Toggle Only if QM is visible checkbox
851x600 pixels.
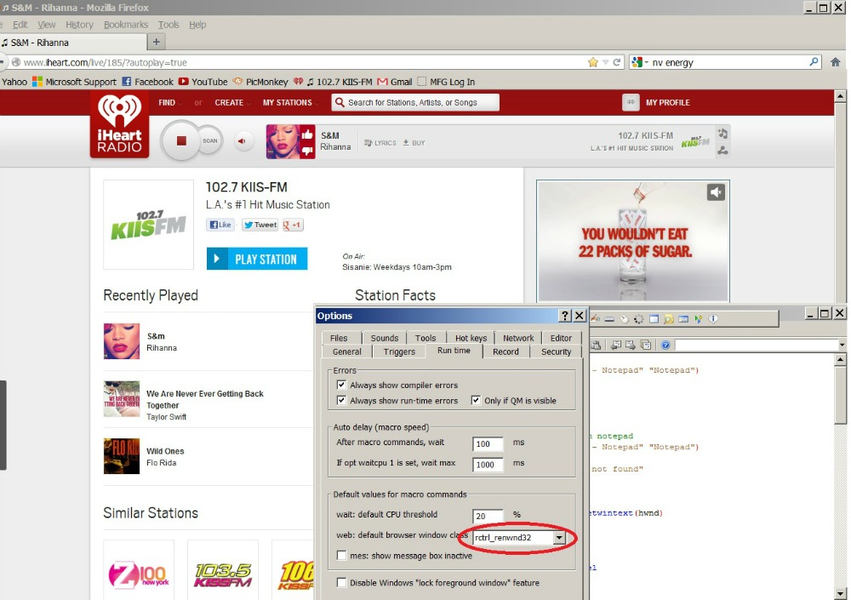pyautogui.click(x=476, y=401)
